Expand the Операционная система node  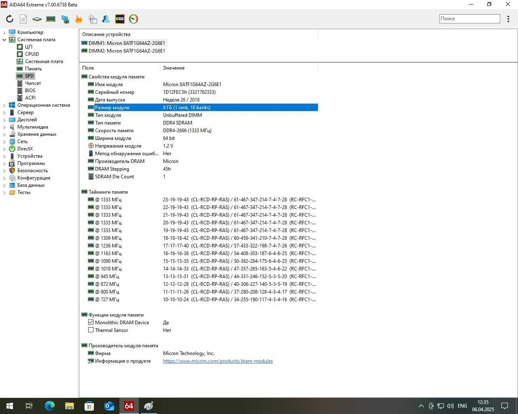coord(4,105)
